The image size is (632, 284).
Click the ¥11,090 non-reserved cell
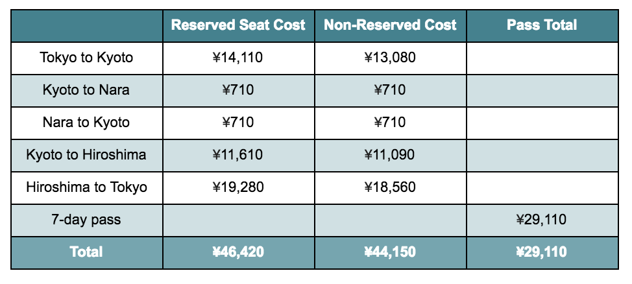click(x=390, y=156)
